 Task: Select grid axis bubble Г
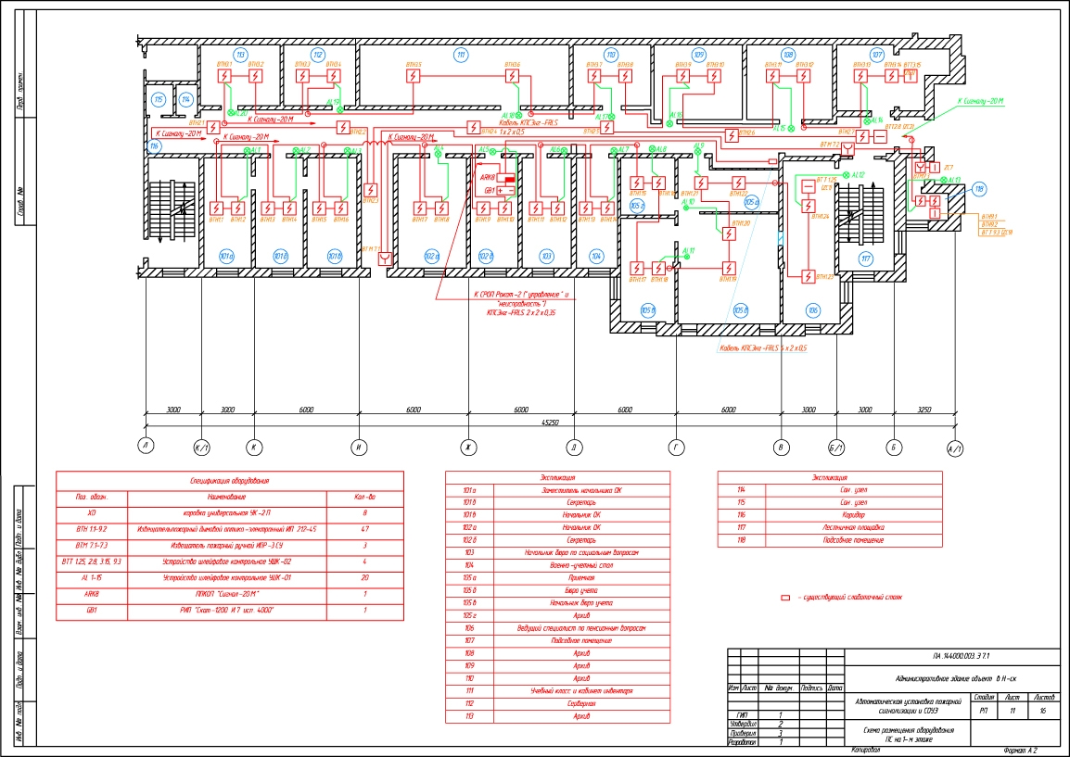pos(676,448)
